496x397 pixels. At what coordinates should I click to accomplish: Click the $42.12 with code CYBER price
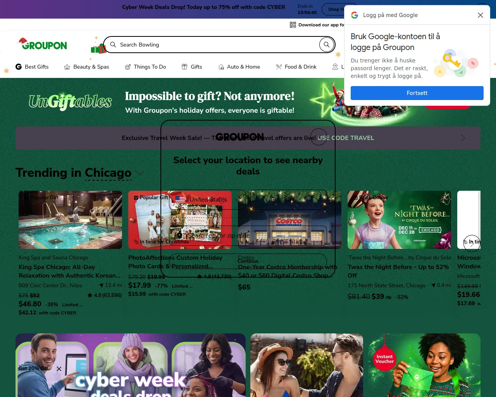pyautogui.click(x=47, y=312)
